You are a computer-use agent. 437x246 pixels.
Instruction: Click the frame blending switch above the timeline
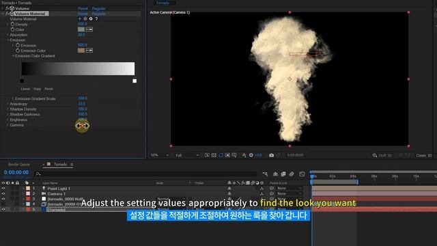pos(283,174)
